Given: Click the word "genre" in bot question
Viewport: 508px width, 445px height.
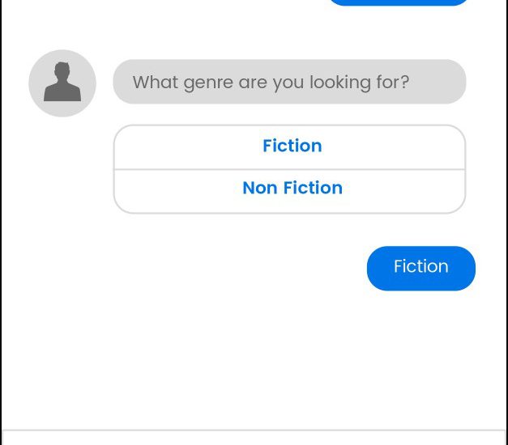Looking at the screenshot, I should 208,83.
